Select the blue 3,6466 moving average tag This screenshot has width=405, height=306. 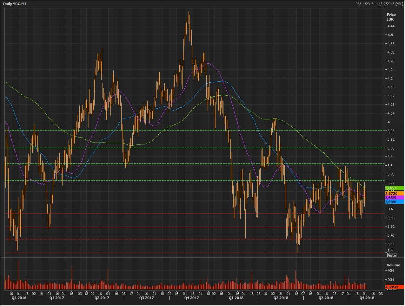coord(394,202)
